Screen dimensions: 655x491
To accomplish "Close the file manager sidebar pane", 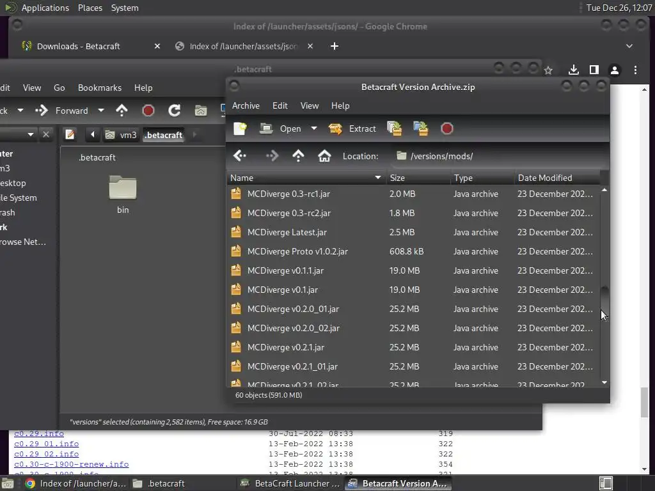I will pyautogui.click(x=46, y=134).
